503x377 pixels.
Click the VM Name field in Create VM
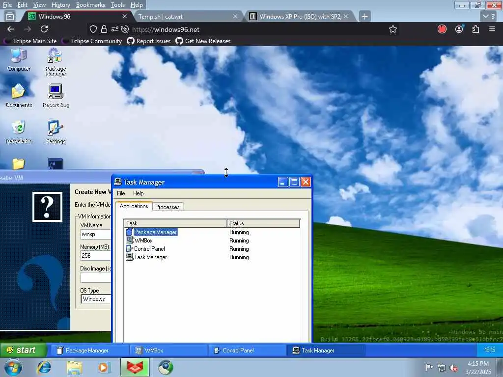coord(96,234)
